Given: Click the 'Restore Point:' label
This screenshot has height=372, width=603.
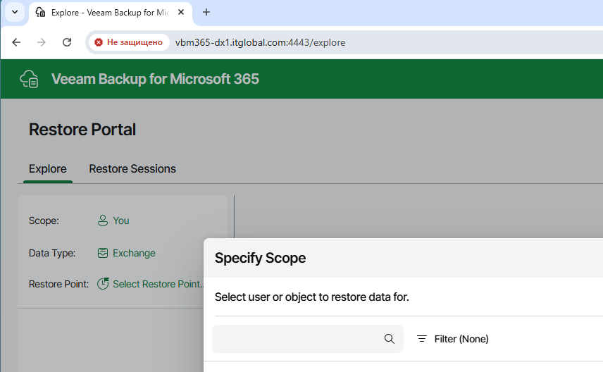Looking at the screenshot, I should point(58,284).
